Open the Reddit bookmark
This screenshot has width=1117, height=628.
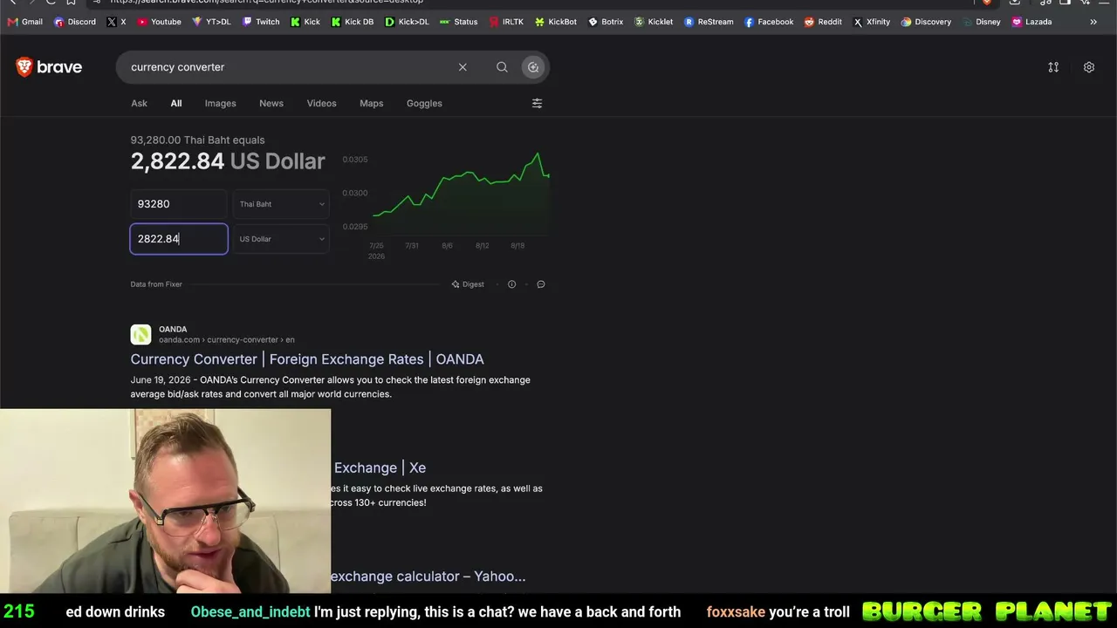point(823,22)
